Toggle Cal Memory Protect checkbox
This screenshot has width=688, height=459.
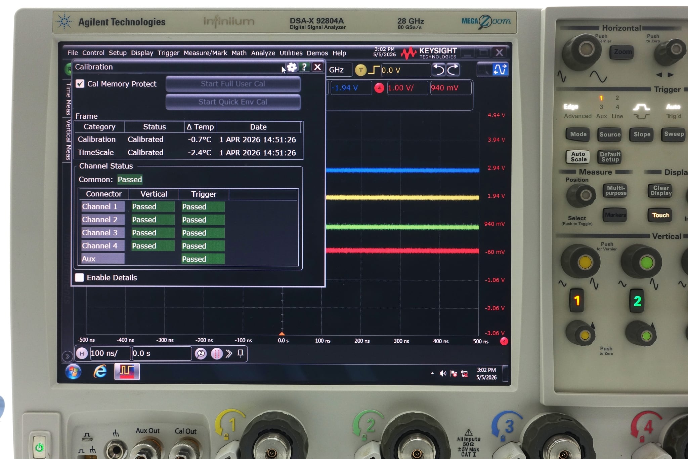click(x=80, y=84)
